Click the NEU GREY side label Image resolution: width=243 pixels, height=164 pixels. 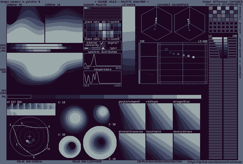[x=4, y=92]
